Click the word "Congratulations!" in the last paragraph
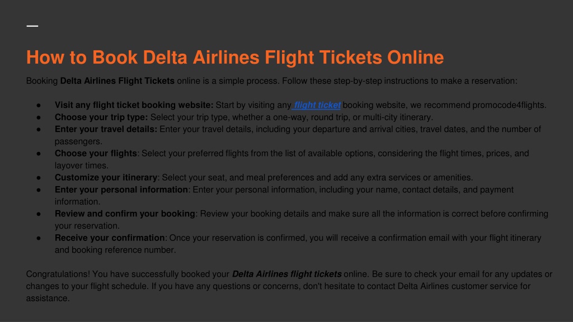The height and width of the screenshot is (322, 573). coord(58,274)
